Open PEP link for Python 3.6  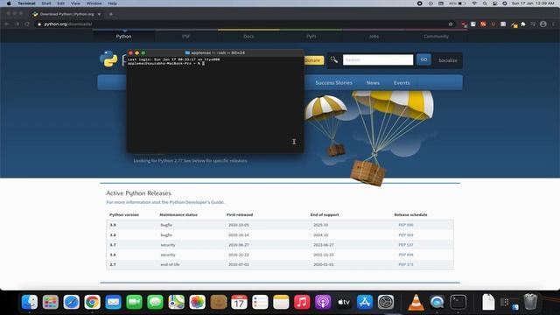[406, 255]
